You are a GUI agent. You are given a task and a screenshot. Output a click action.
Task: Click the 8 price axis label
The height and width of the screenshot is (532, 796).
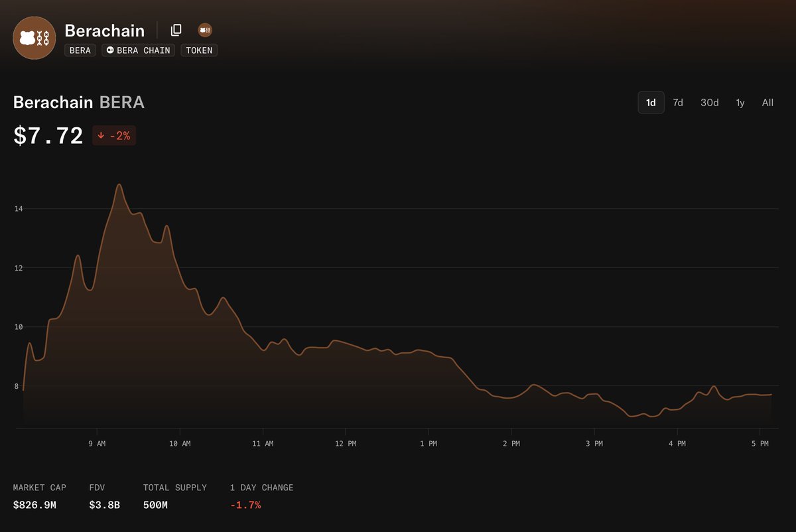[16, 386]
